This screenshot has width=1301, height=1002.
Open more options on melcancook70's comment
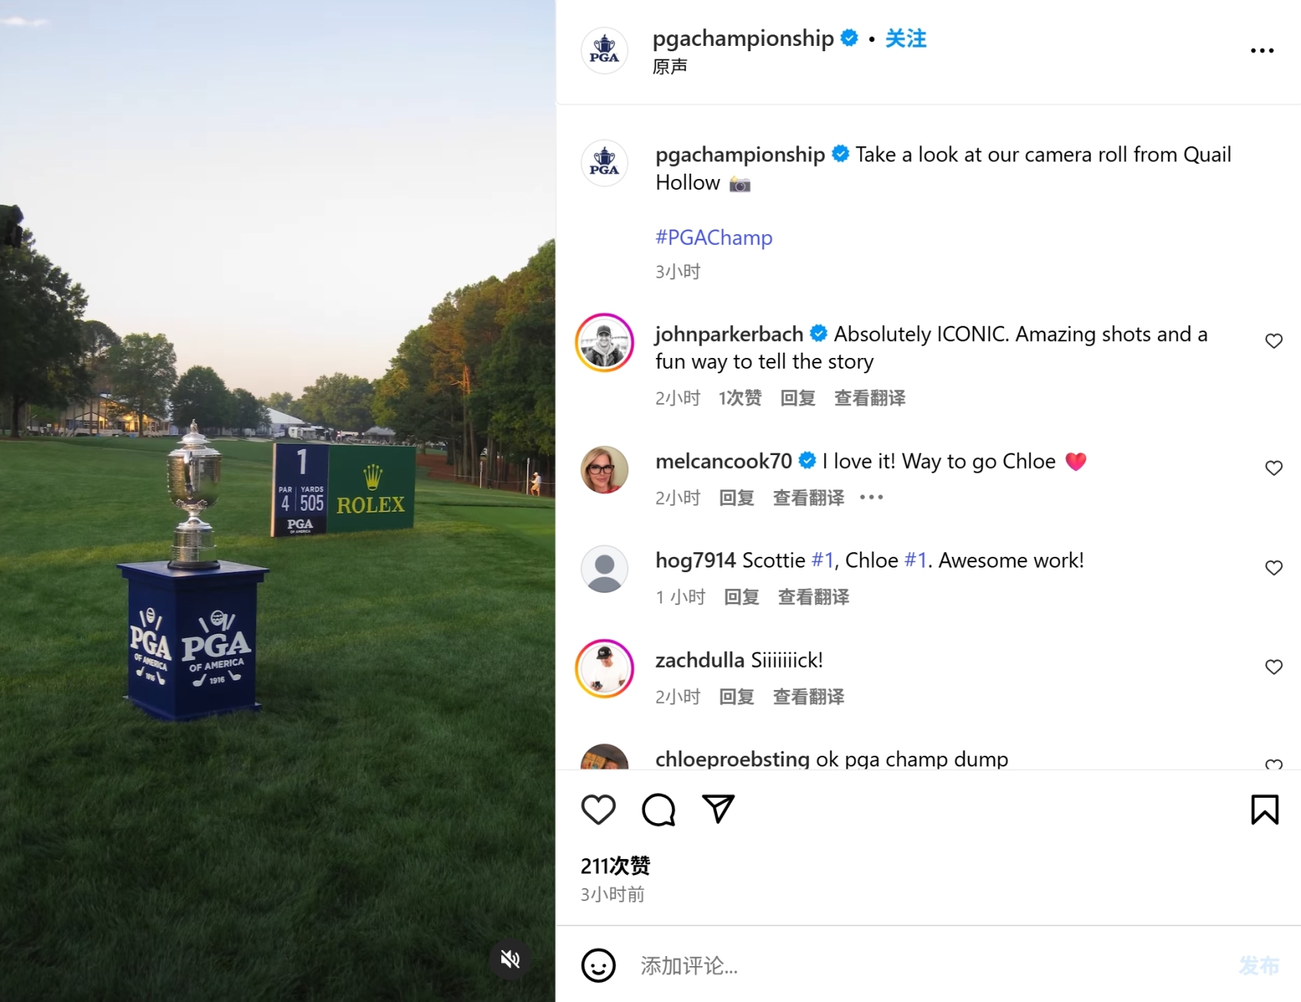point(872,497)
